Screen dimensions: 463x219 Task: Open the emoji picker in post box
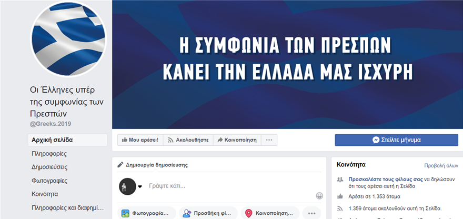click(x=319, y=196)
